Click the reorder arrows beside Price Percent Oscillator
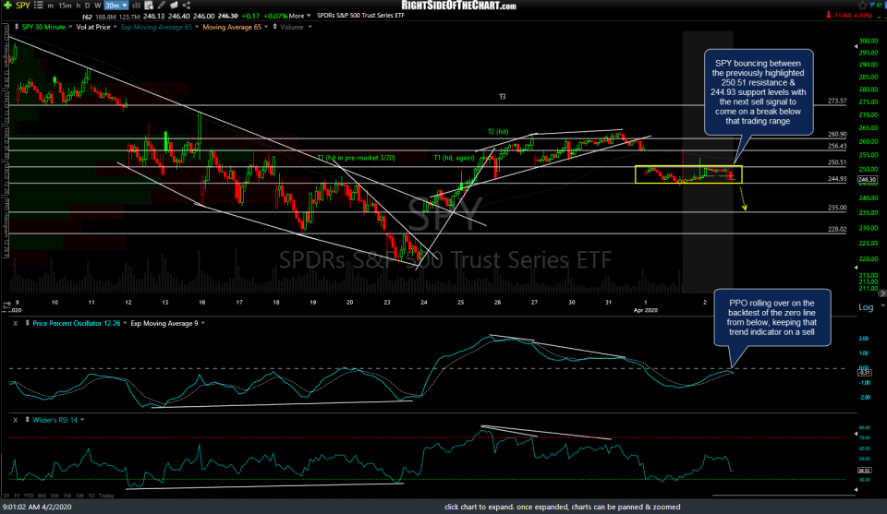This screenshot has width=887, height=514. (27, 323)
